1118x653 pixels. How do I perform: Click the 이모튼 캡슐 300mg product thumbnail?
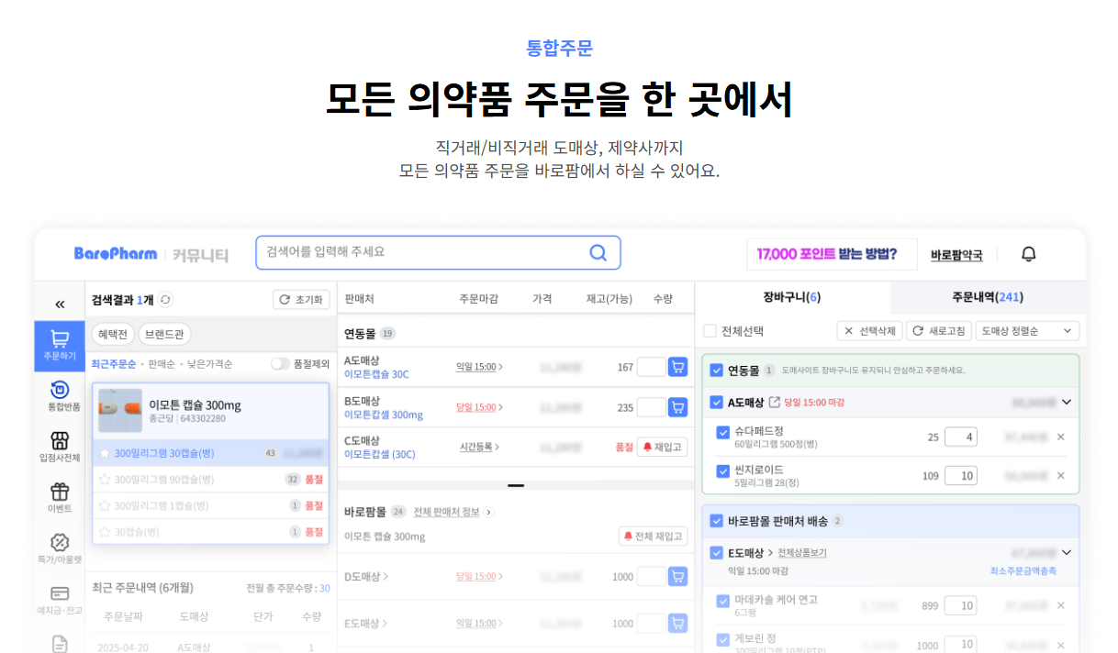tap(120, 409)
